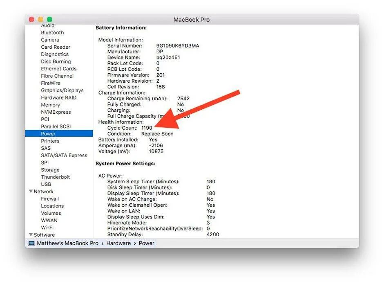Click the Manufacturer value DP

coord(160,52)
